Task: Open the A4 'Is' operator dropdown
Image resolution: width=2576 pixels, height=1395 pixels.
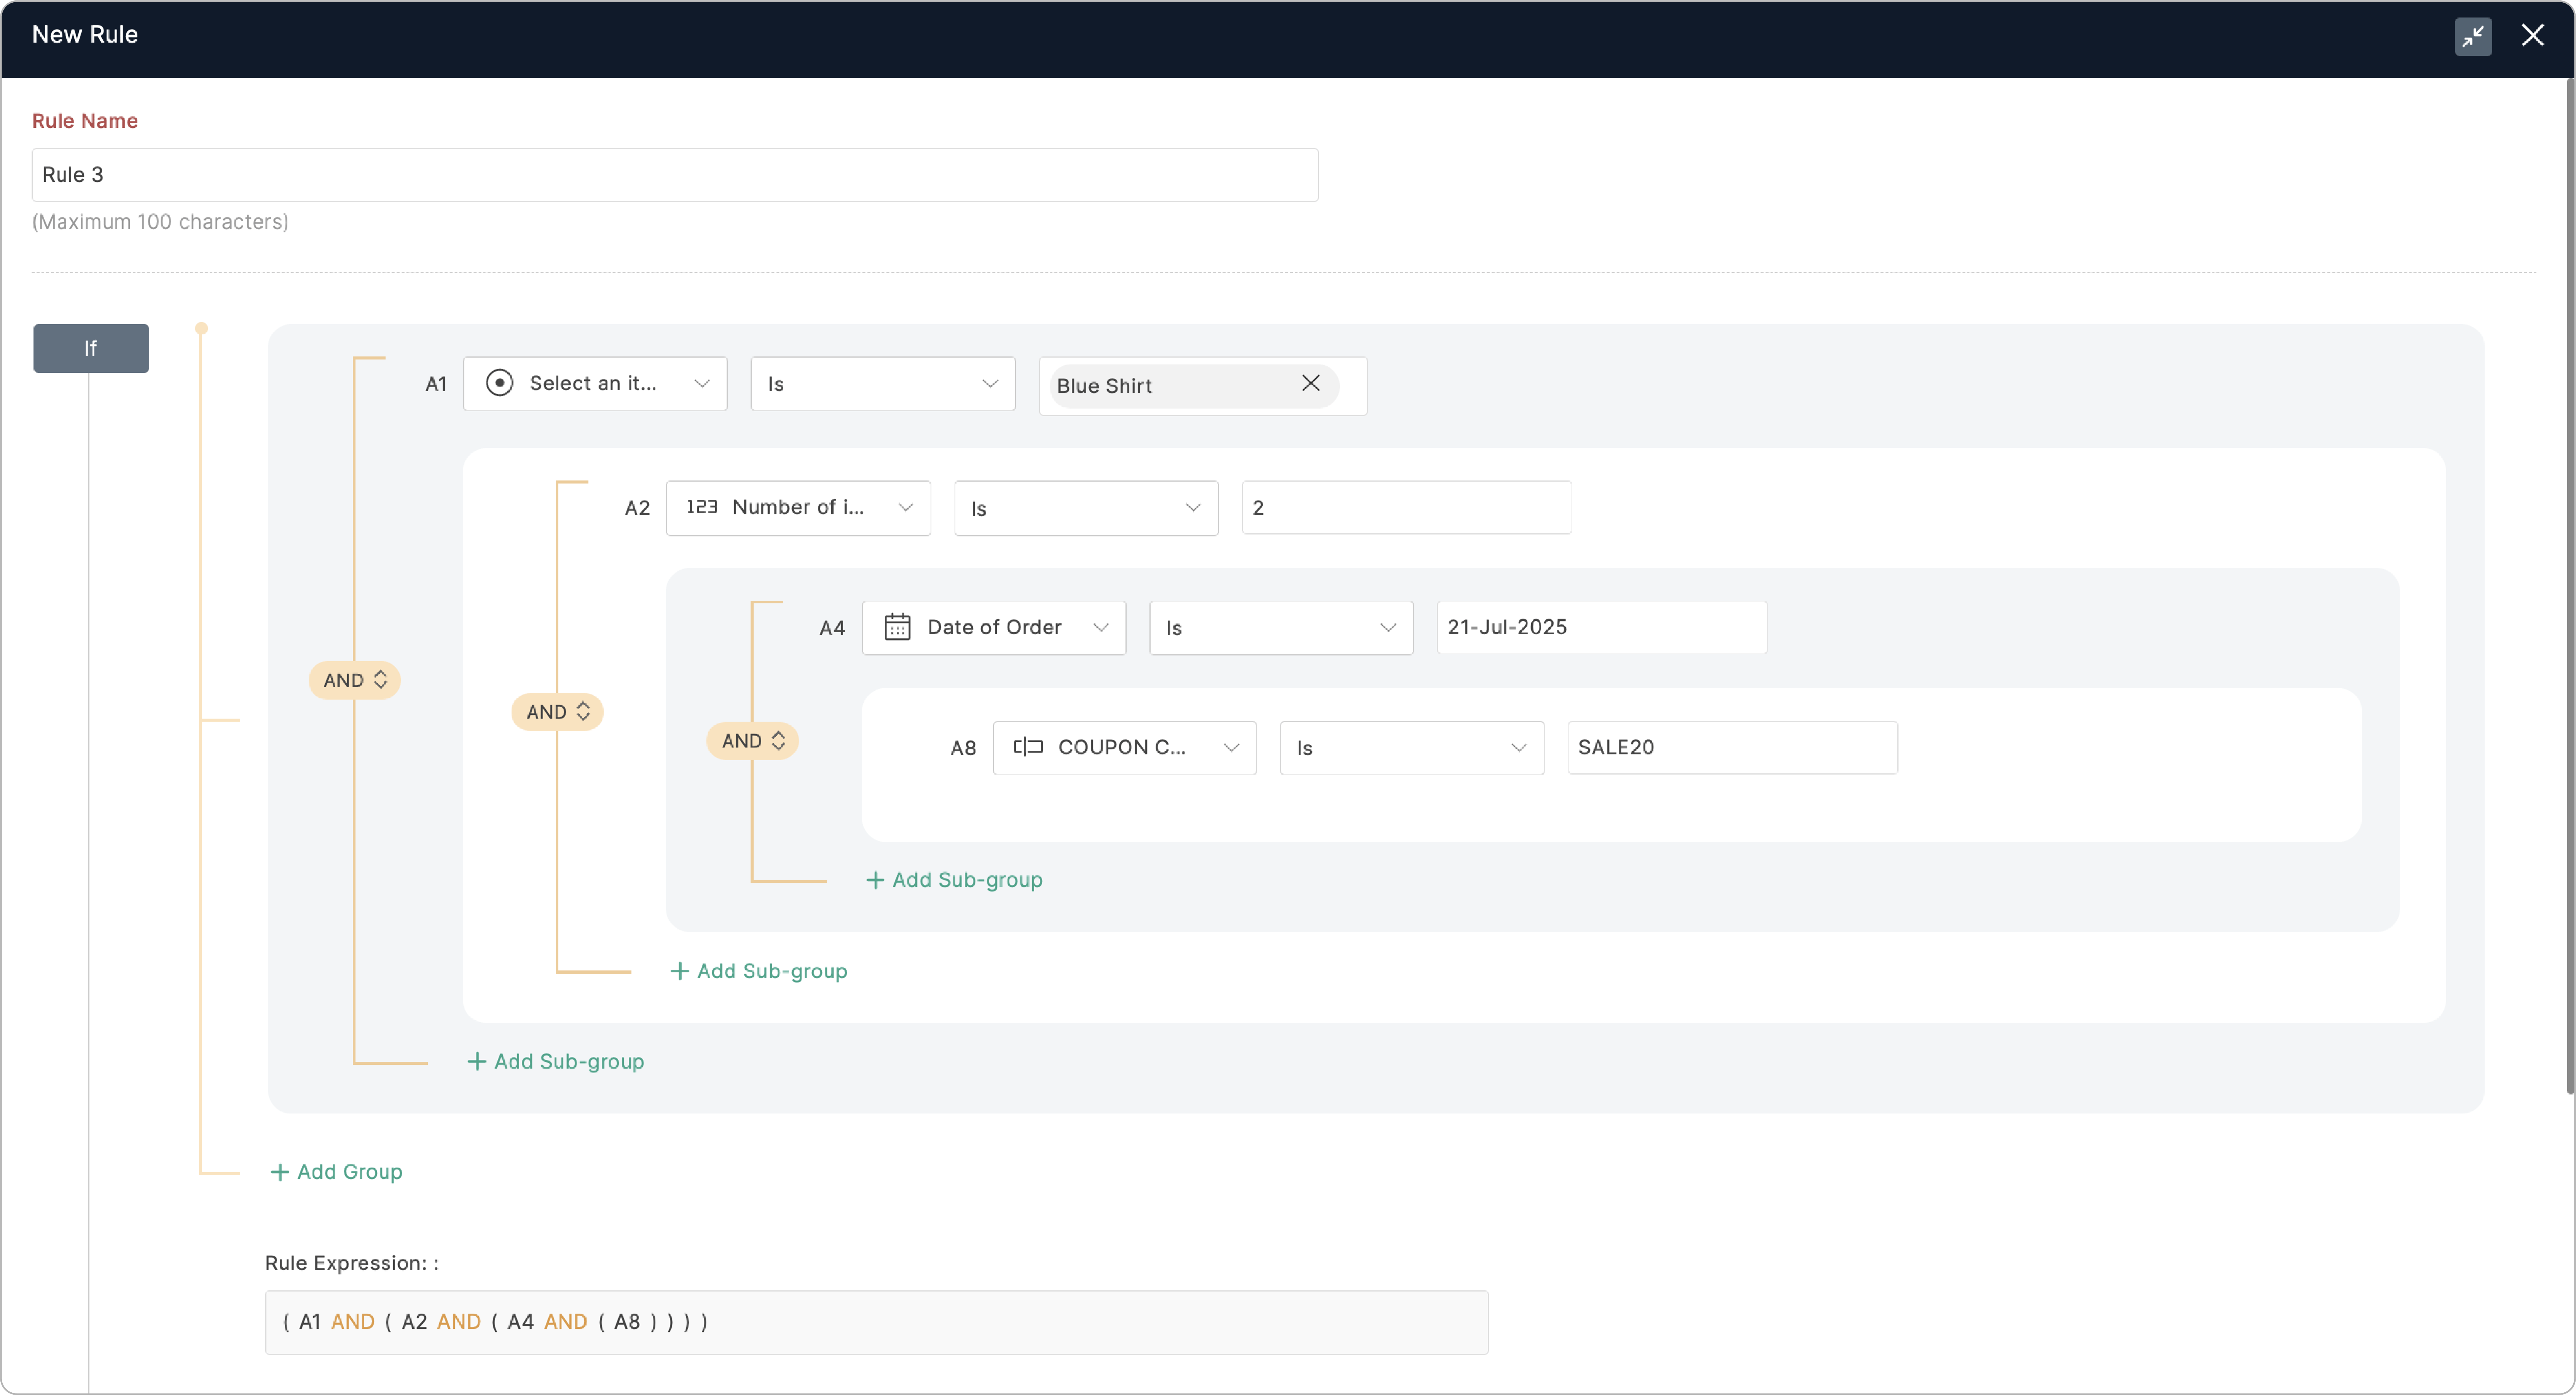Action: tap(1281, 628)
